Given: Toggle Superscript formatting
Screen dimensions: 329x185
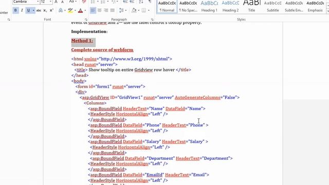Looking at the screenshot, I should coord(51,10).
